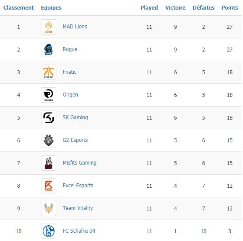
Task: Open the FC Schalke 04 crest
Action: pyautogui.click(x=48, y=231)
